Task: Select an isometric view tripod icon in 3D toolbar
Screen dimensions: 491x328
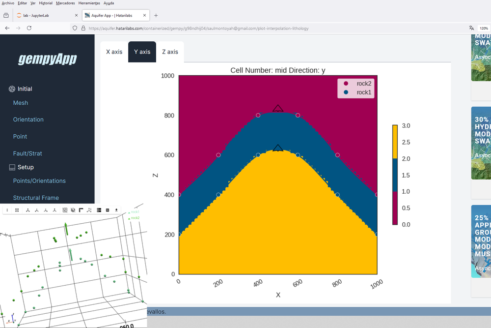Action: point(28,210)
